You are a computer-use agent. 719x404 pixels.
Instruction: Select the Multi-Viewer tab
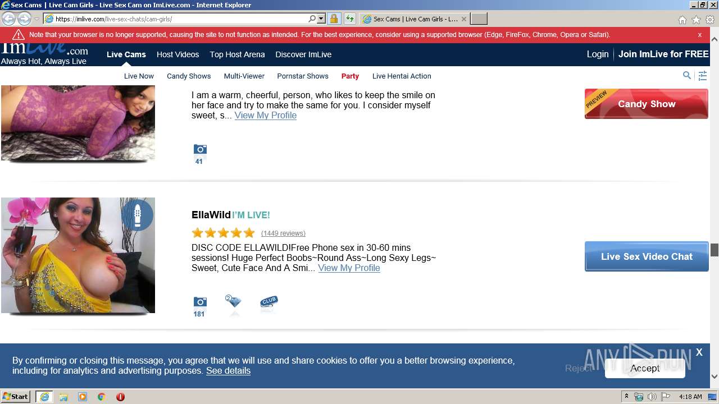[x=244, y=76]
